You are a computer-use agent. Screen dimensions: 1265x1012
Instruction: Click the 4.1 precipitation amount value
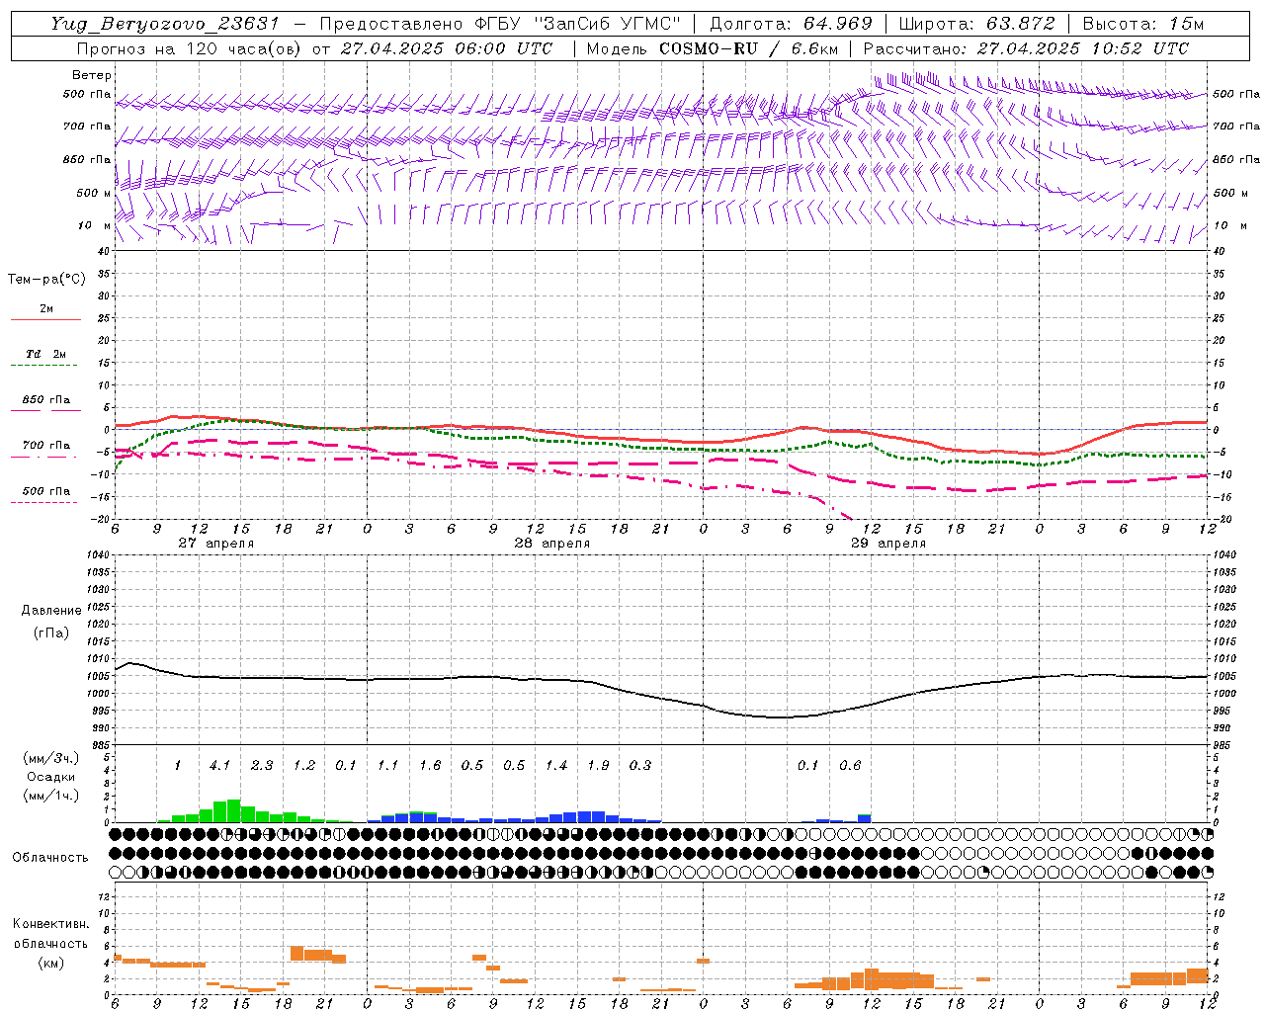[219, 765]
